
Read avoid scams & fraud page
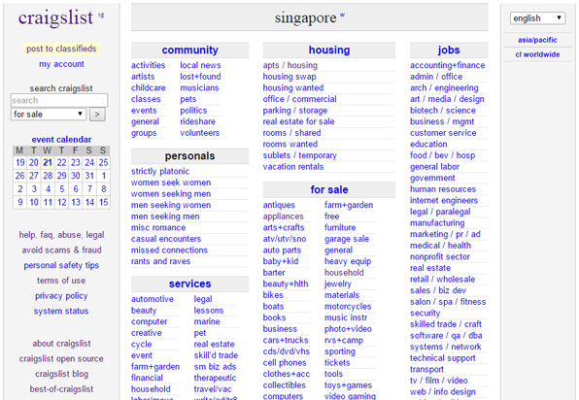point(61,250)
